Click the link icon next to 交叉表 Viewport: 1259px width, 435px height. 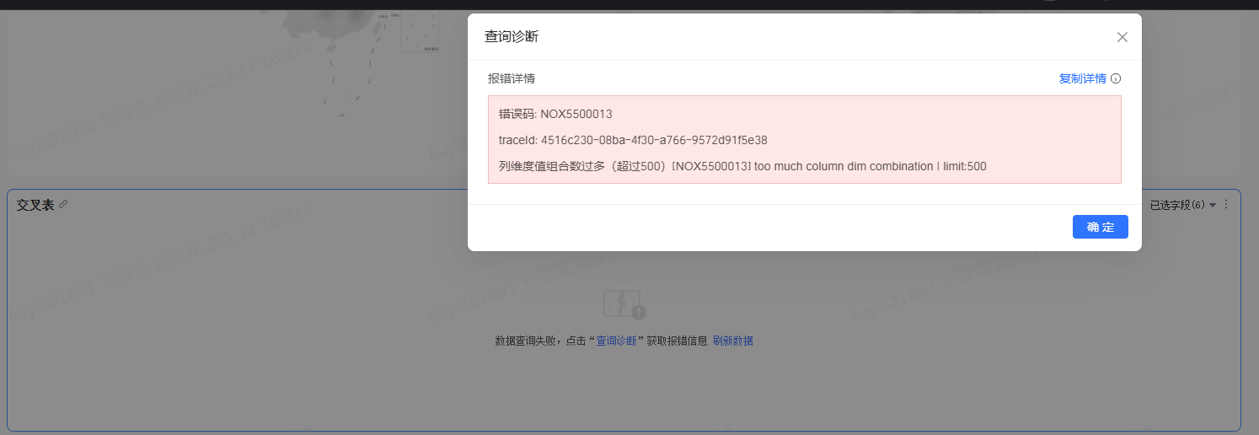pos(63,205)
